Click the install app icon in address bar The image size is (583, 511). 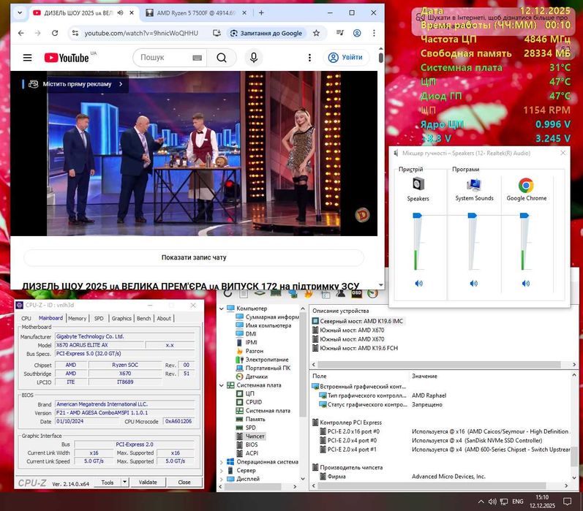[x=217, y=33]
